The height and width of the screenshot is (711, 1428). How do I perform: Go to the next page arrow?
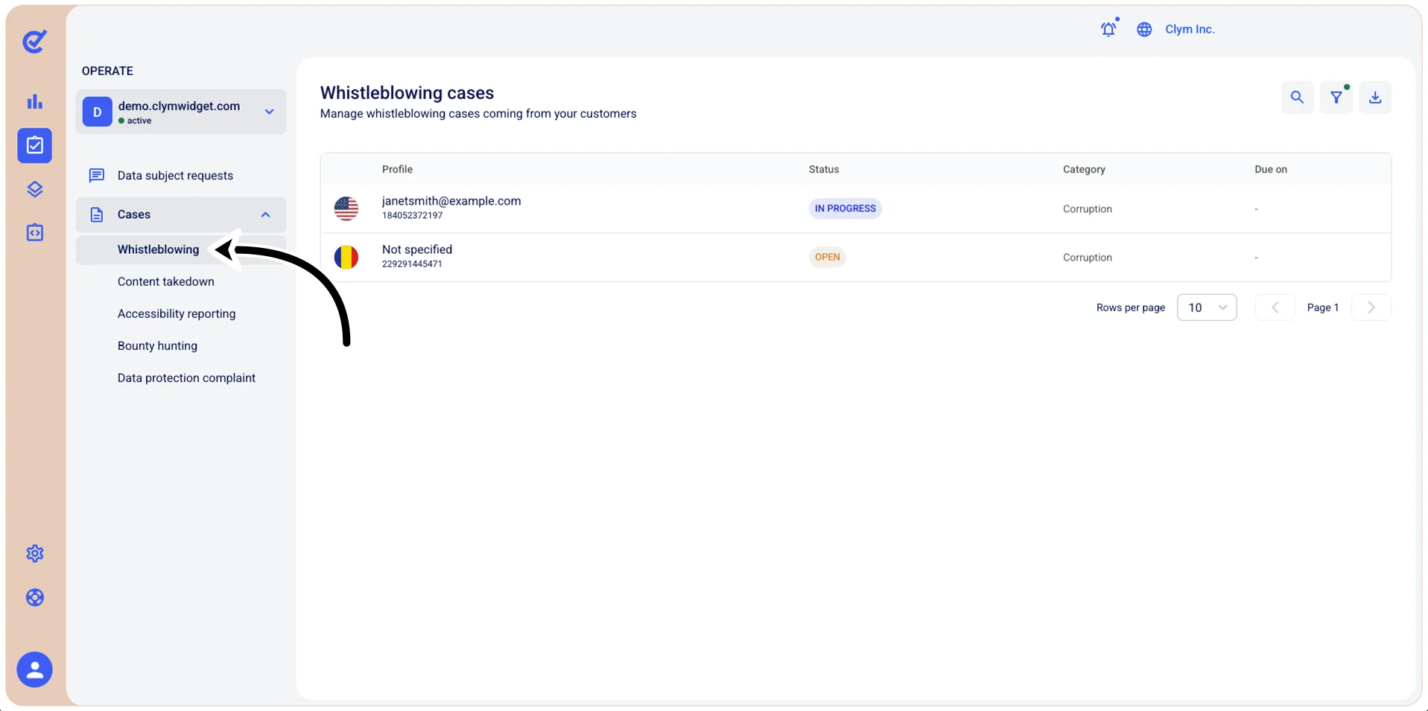pyautogui.click(x=1371, y=307)
